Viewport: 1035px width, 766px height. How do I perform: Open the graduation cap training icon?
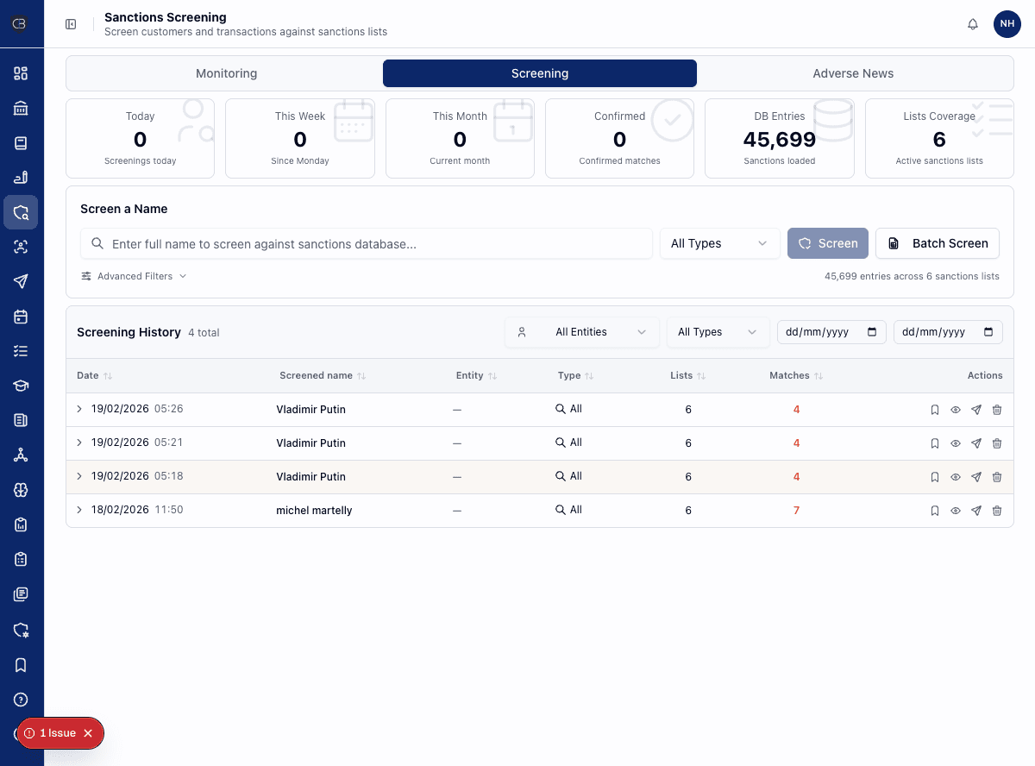[x=21, y=386]
